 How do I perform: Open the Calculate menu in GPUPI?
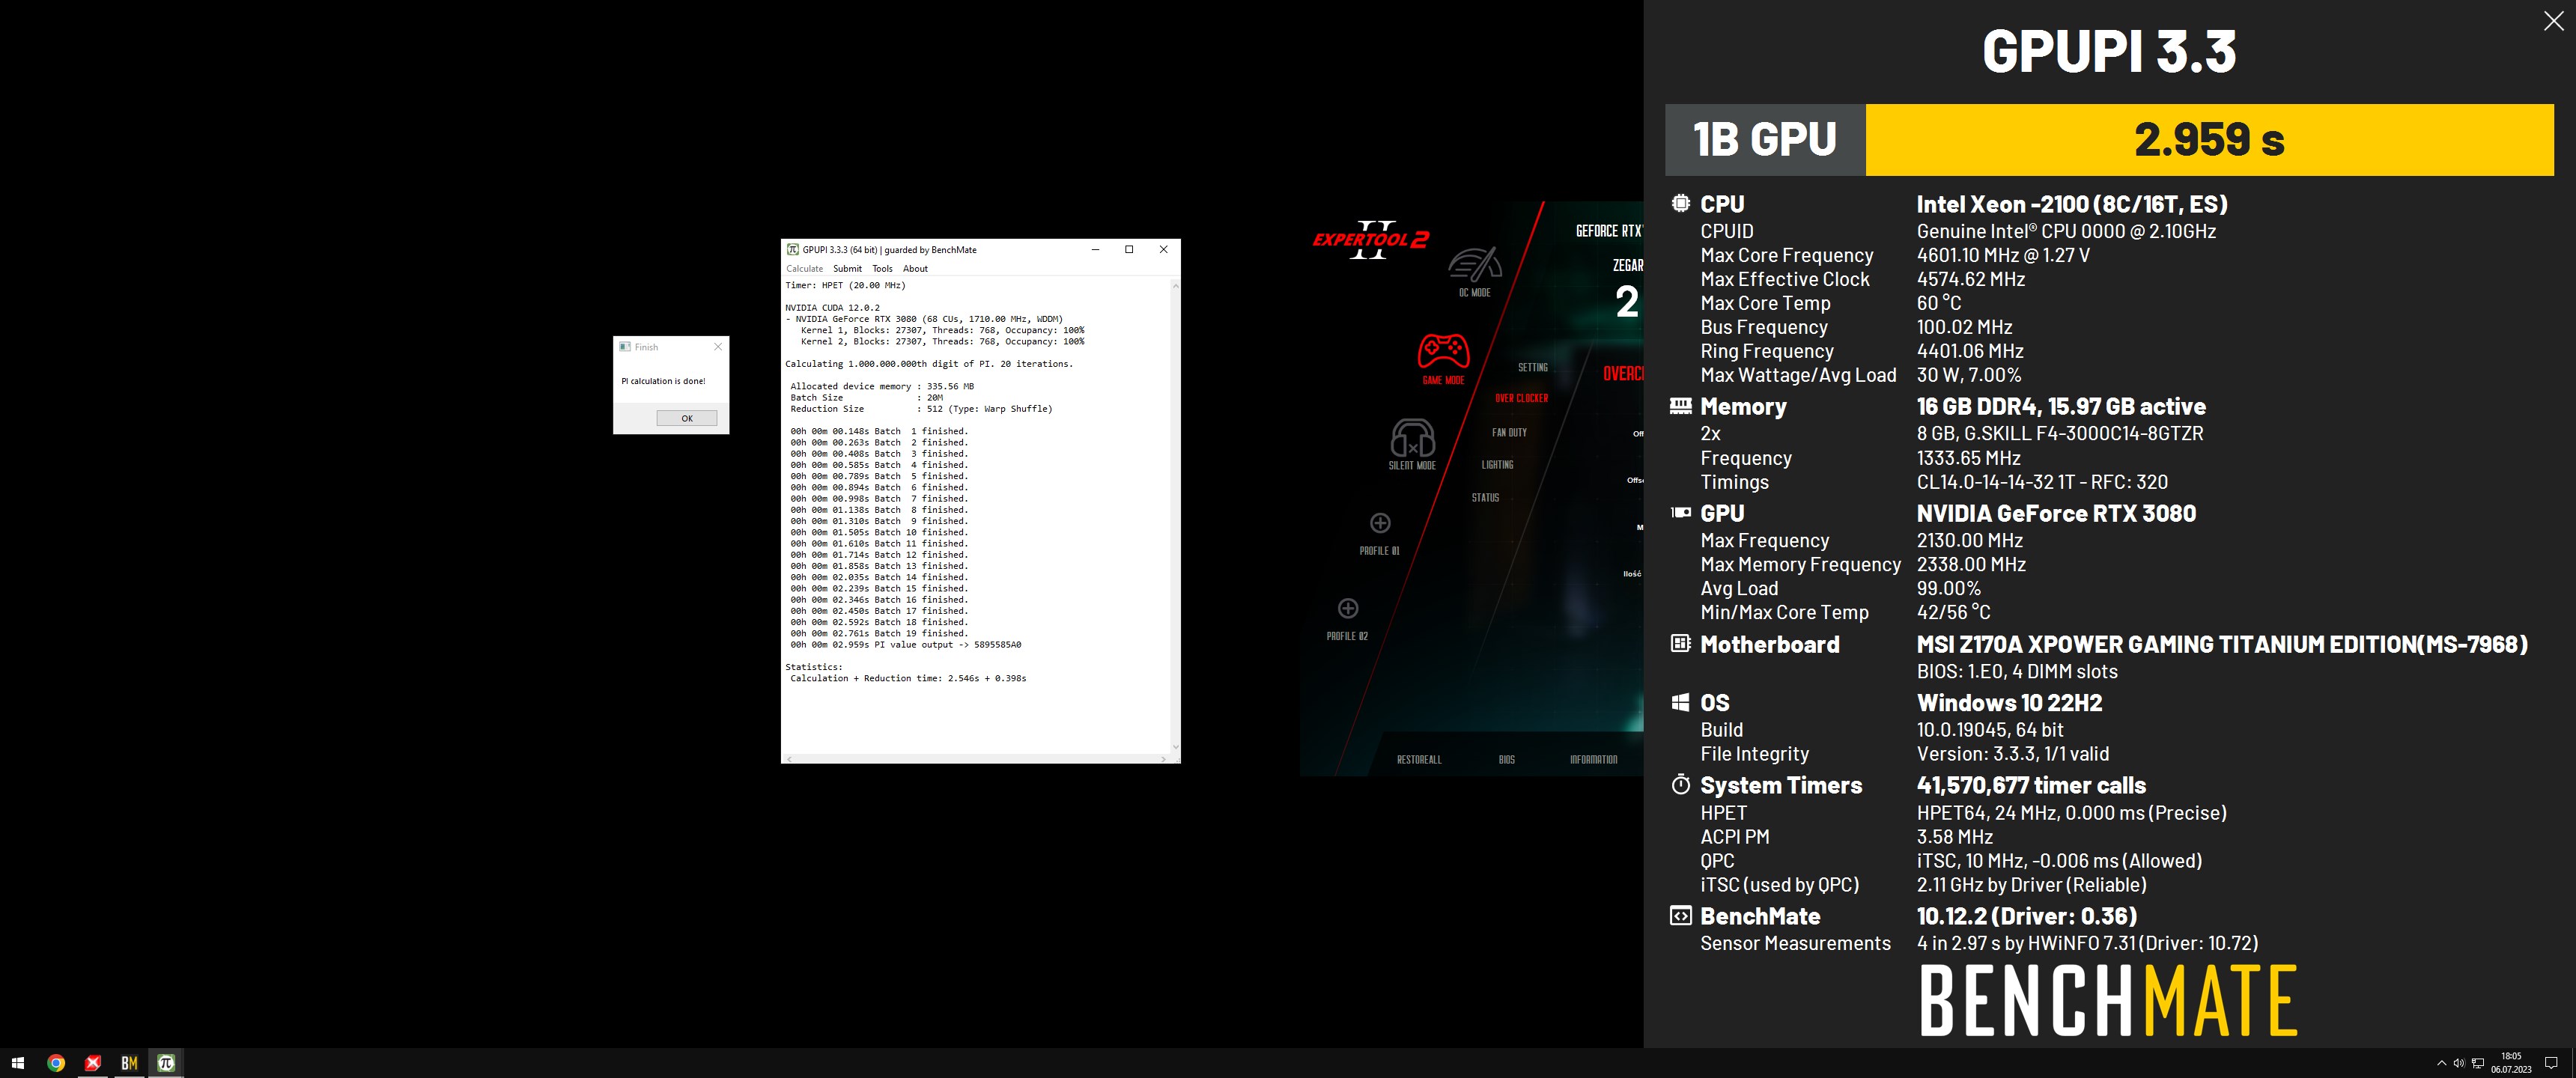804,269
